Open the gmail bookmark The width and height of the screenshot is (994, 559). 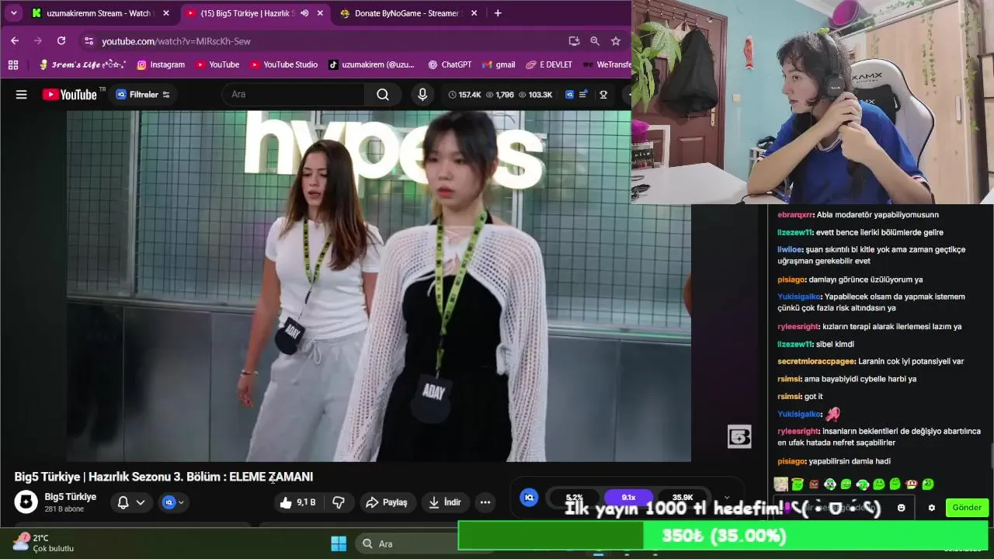[x=499, y=64]
